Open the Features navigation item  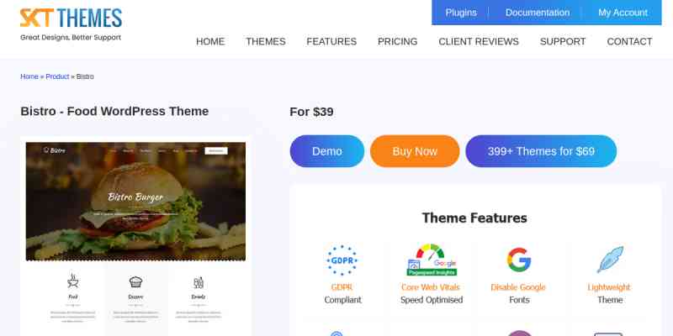[x=331, y=41]
